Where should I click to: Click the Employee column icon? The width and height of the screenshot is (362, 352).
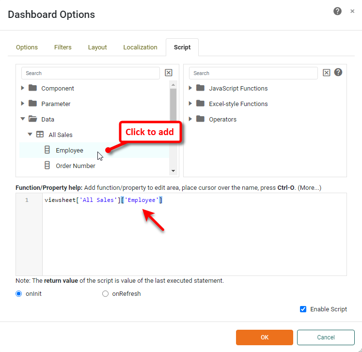click(47, 150)
